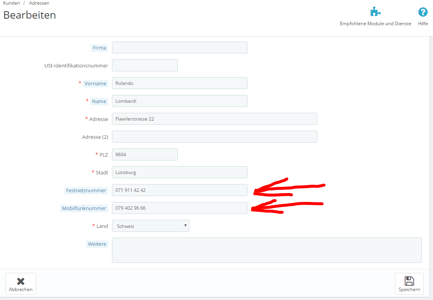This screenshot has height=300, width=433.
Task: Click the Firma label
Action: (100, 48)
